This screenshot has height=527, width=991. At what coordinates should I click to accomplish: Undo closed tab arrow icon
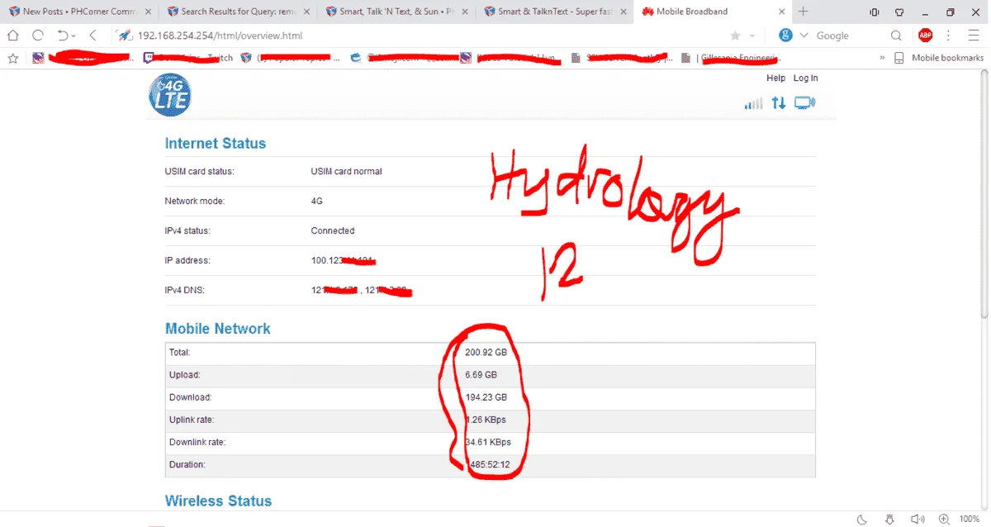(62, 36)
